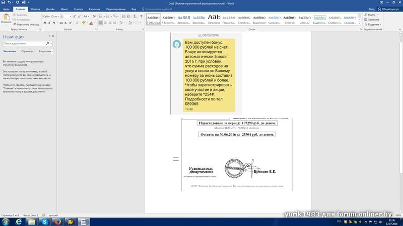Save the document with the floppy disk icon

4,3
